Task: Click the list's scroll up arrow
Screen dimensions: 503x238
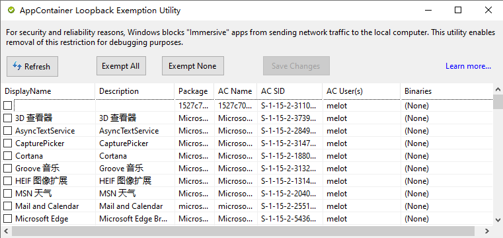Action: point(498,89)
